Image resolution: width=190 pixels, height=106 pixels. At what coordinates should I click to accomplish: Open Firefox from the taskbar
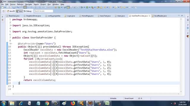coord(73,103)
